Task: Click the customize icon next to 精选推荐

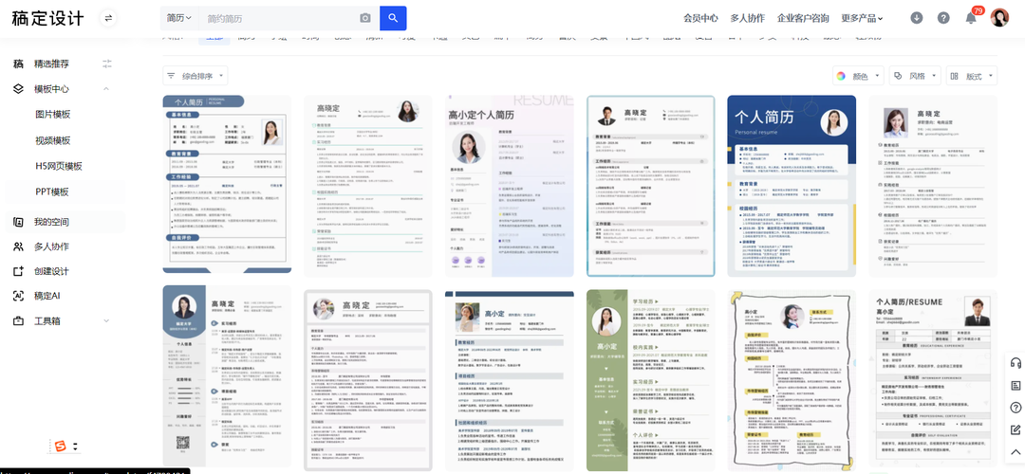Action: point(108,64)
